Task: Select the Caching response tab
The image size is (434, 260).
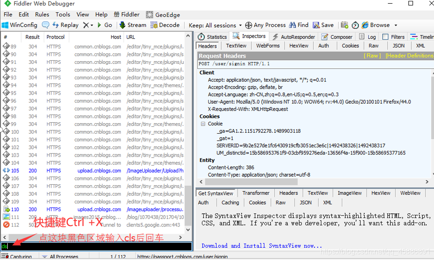Action: click(x=230, y=202)
